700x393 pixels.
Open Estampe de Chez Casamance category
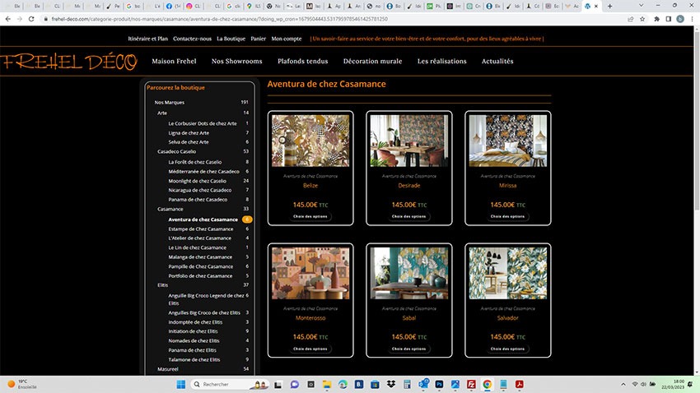click(x=200, y=229)
